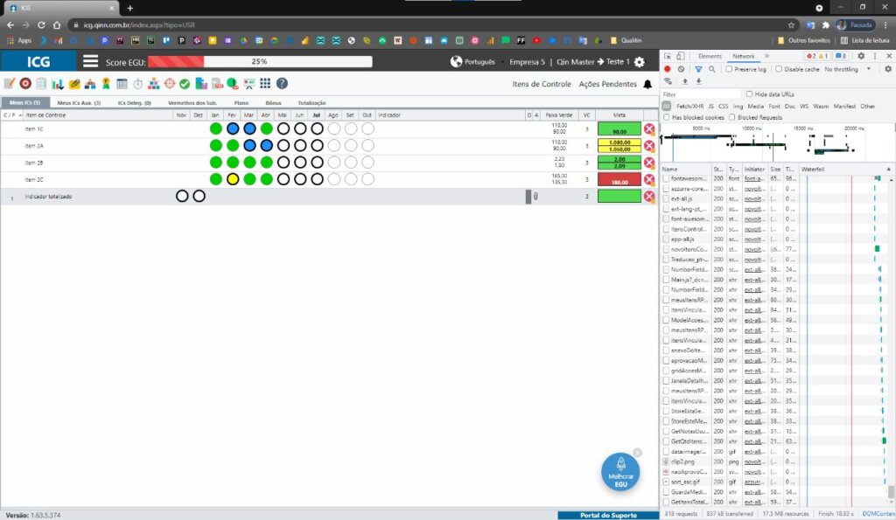Open the settings gear beside Teste 1
This screenshot has width=896, height=520.
click(x=640, y=62)
